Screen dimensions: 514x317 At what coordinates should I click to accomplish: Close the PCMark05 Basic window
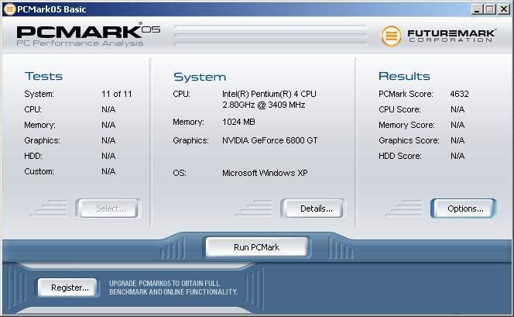pos(503,9)
